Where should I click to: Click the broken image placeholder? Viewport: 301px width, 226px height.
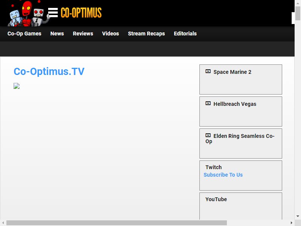(17, 86)
